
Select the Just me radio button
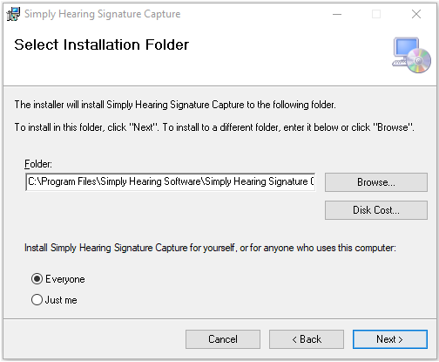[x=37, y=300]
